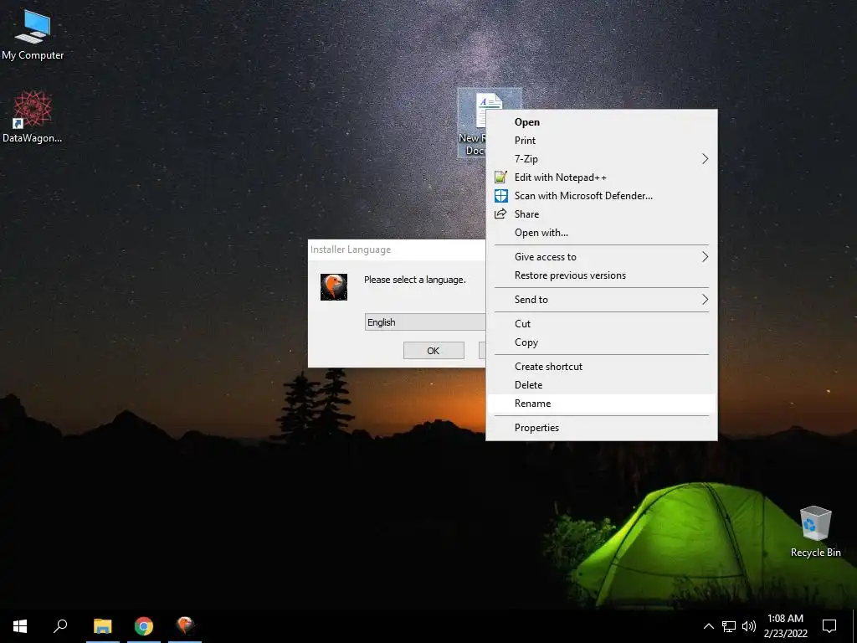
Task: Open the notification center icon
Action: tap(829, 626)
